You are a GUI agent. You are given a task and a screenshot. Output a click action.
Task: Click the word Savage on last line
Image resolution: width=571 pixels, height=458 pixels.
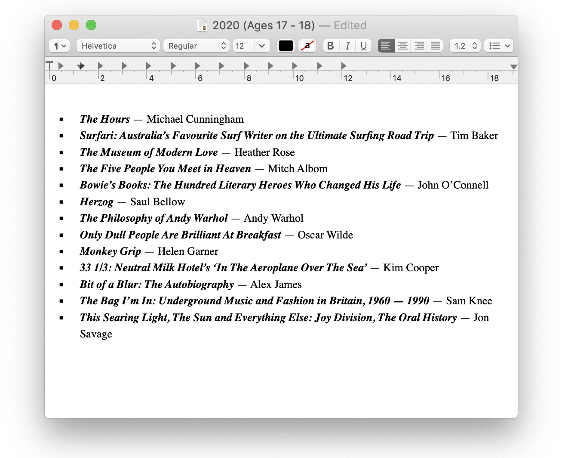click(x=96, y=334)
